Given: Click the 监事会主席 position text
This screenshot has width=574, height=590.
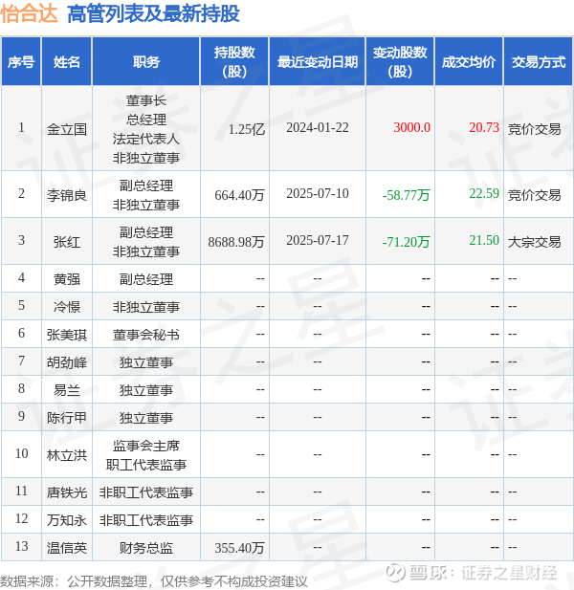Looking at the screenshot, I should (146, 446).
